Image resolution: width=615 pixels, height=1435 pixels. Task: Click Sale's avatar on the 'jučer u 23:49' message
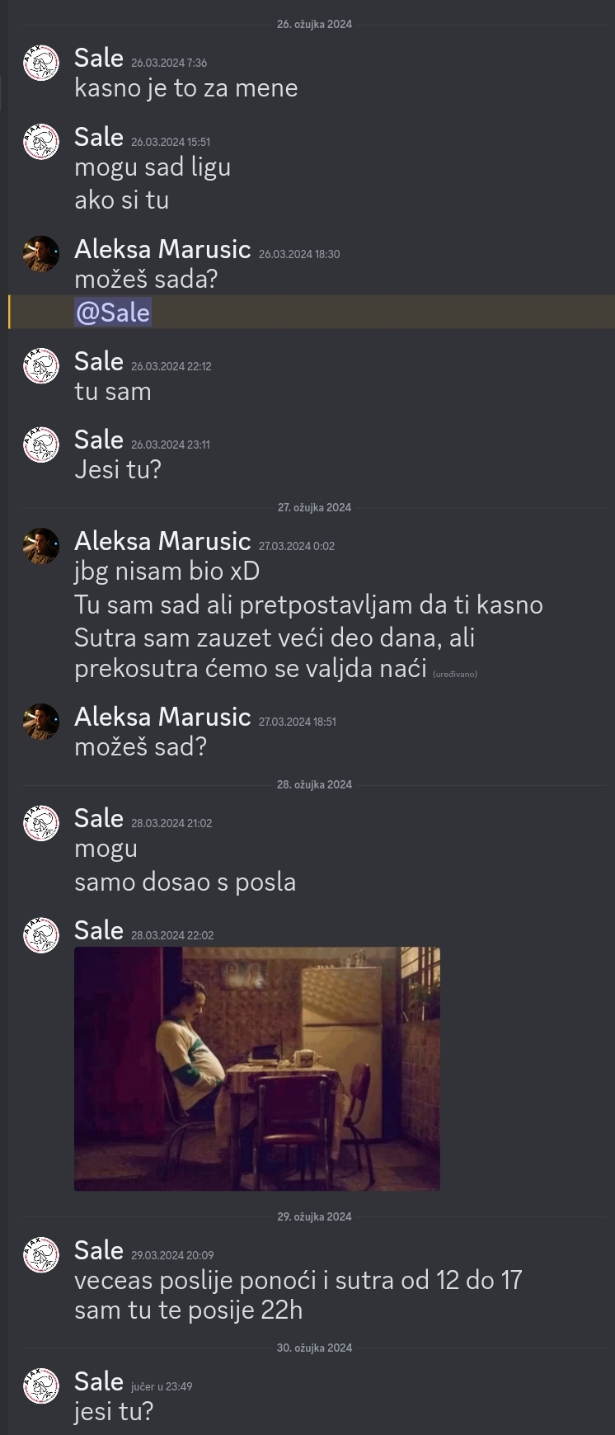[41, 1386]
